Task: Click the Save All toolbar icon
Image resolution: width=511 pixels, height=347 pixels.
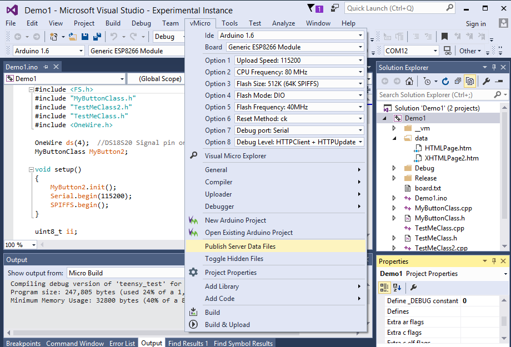Action: (x=97, y=37)
